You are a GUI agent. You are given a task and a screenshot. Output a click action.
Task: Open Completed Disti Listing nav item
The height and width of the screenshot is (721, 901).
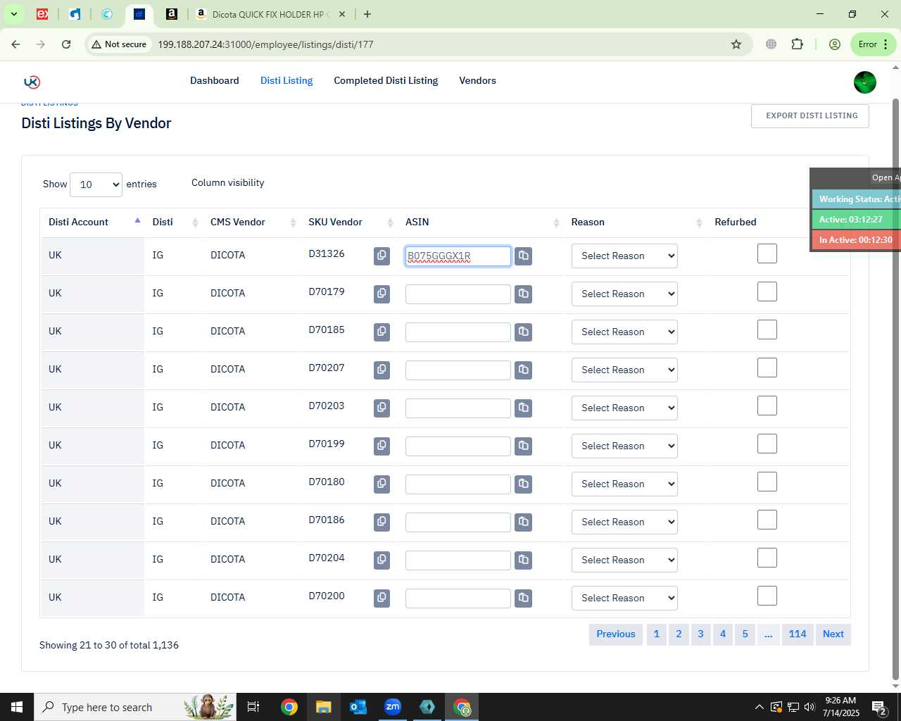coord(386,80)
